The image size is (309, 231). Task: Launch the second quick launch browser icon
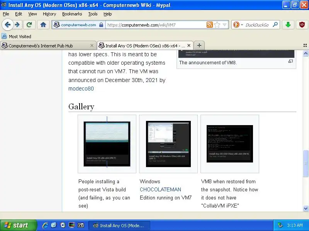tap(54, 225)
